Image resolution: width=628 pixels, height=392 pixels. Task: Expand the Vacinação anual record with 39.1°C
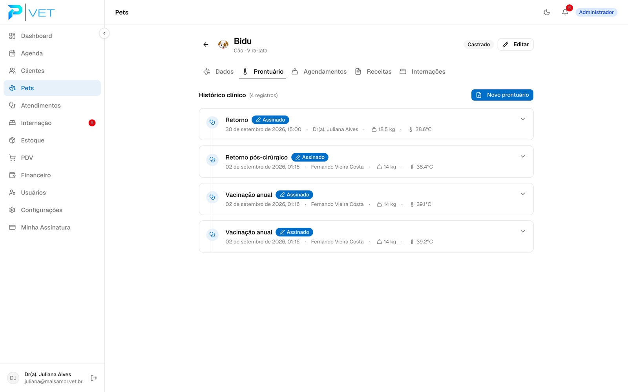tap(523, 194)
